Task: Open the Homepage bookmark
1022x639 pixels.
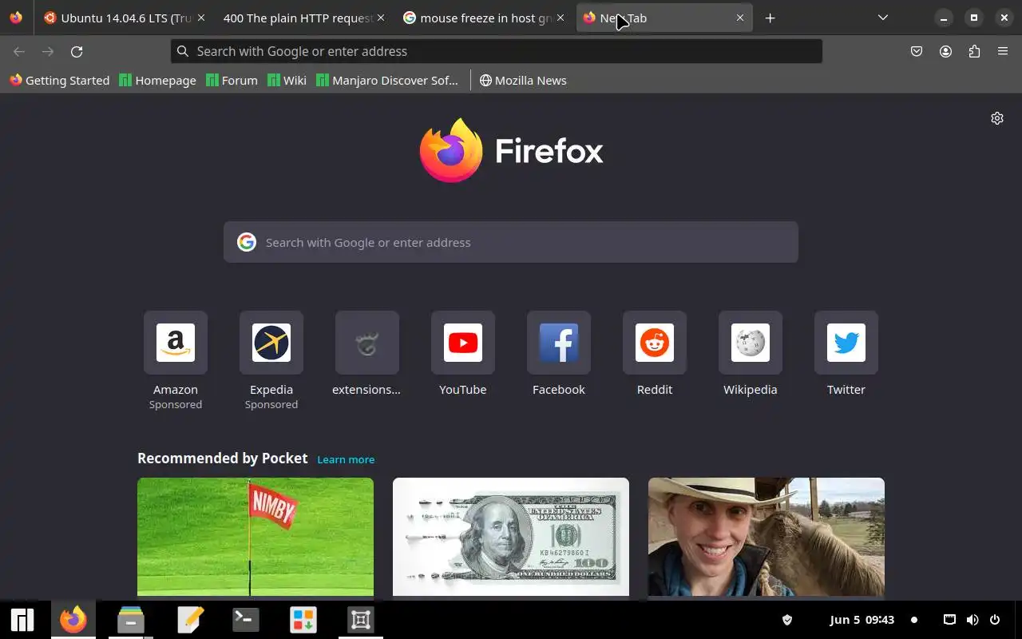Action: tap(157, 80)
